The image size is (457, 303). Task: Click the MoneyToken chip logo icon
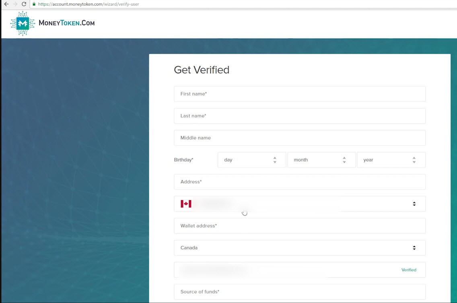tap(23, 23)
